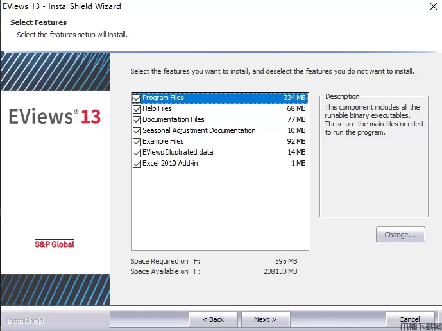Uncheck the Program Files checkbox
442x331 pixels.
137,98
